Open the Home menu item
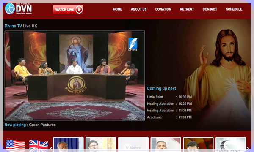Image resolution: width=254 pixels, height=152 pixels. coord(117,9)
